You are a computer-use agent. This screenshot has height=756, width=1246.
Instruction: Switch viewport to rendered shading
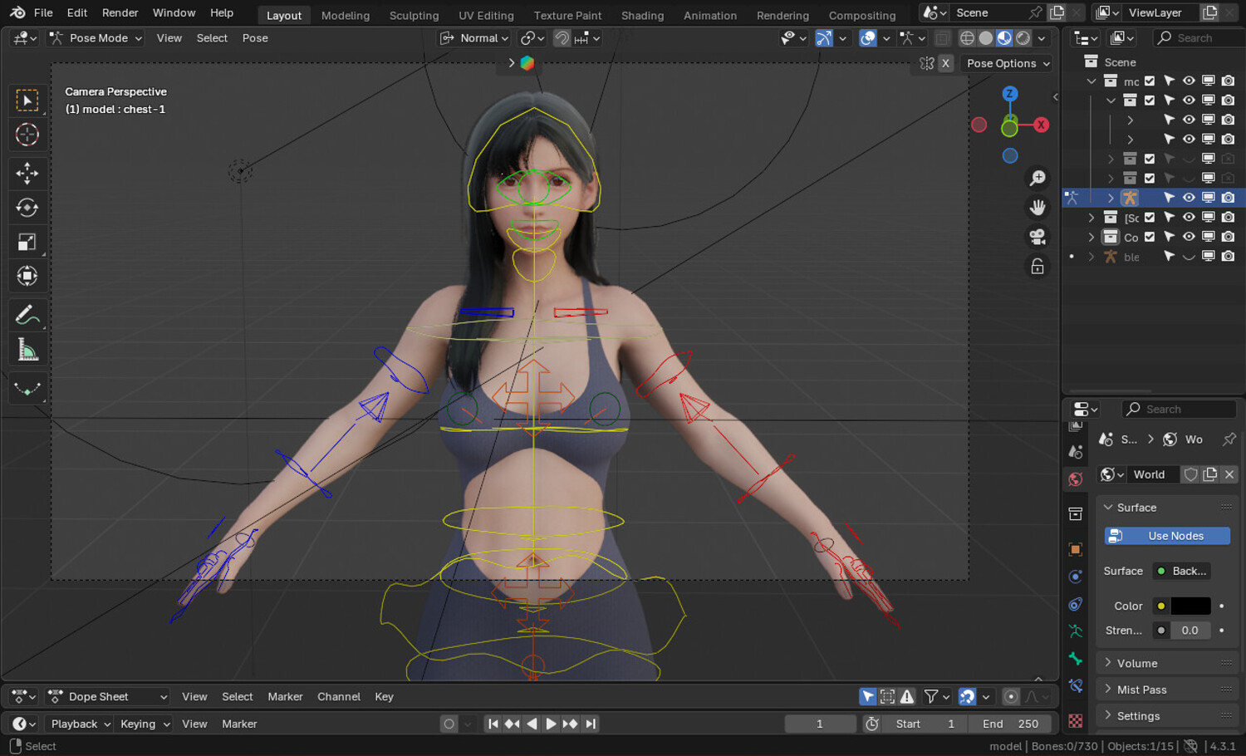[x=1023, y=38]
